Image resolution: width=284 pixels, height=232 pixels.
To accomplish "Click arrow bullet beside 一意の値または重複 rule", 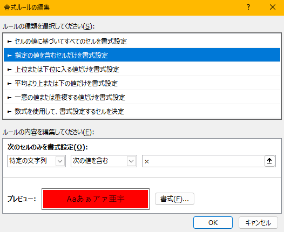I will point(10,98).
